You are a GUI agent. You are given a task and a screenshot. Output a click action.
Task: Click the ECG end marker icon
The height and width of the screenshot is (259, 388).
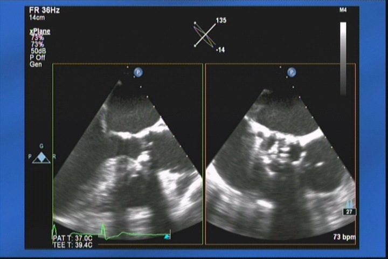coord(168,237)
